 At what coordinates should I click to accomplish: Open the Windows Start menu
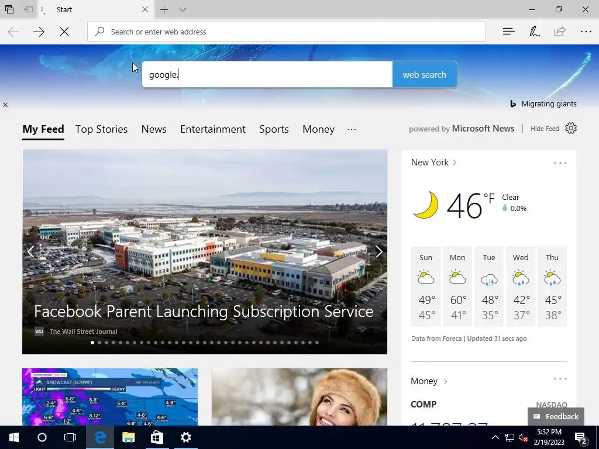pyautogui.click(x=14, y=437)
